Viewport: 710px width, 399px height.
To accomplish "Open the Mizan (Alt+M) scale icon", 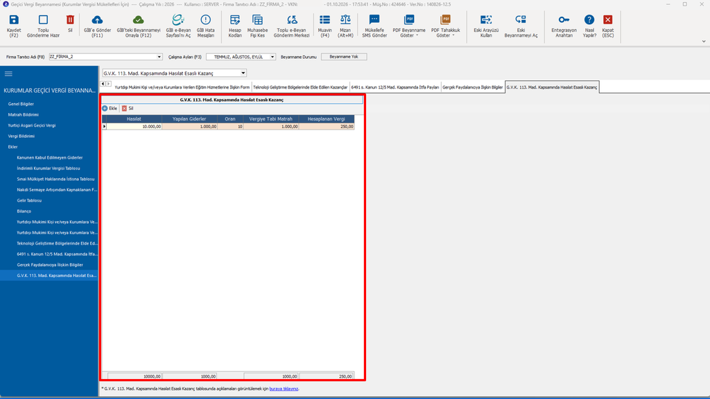I will click(x=345, y=20).
